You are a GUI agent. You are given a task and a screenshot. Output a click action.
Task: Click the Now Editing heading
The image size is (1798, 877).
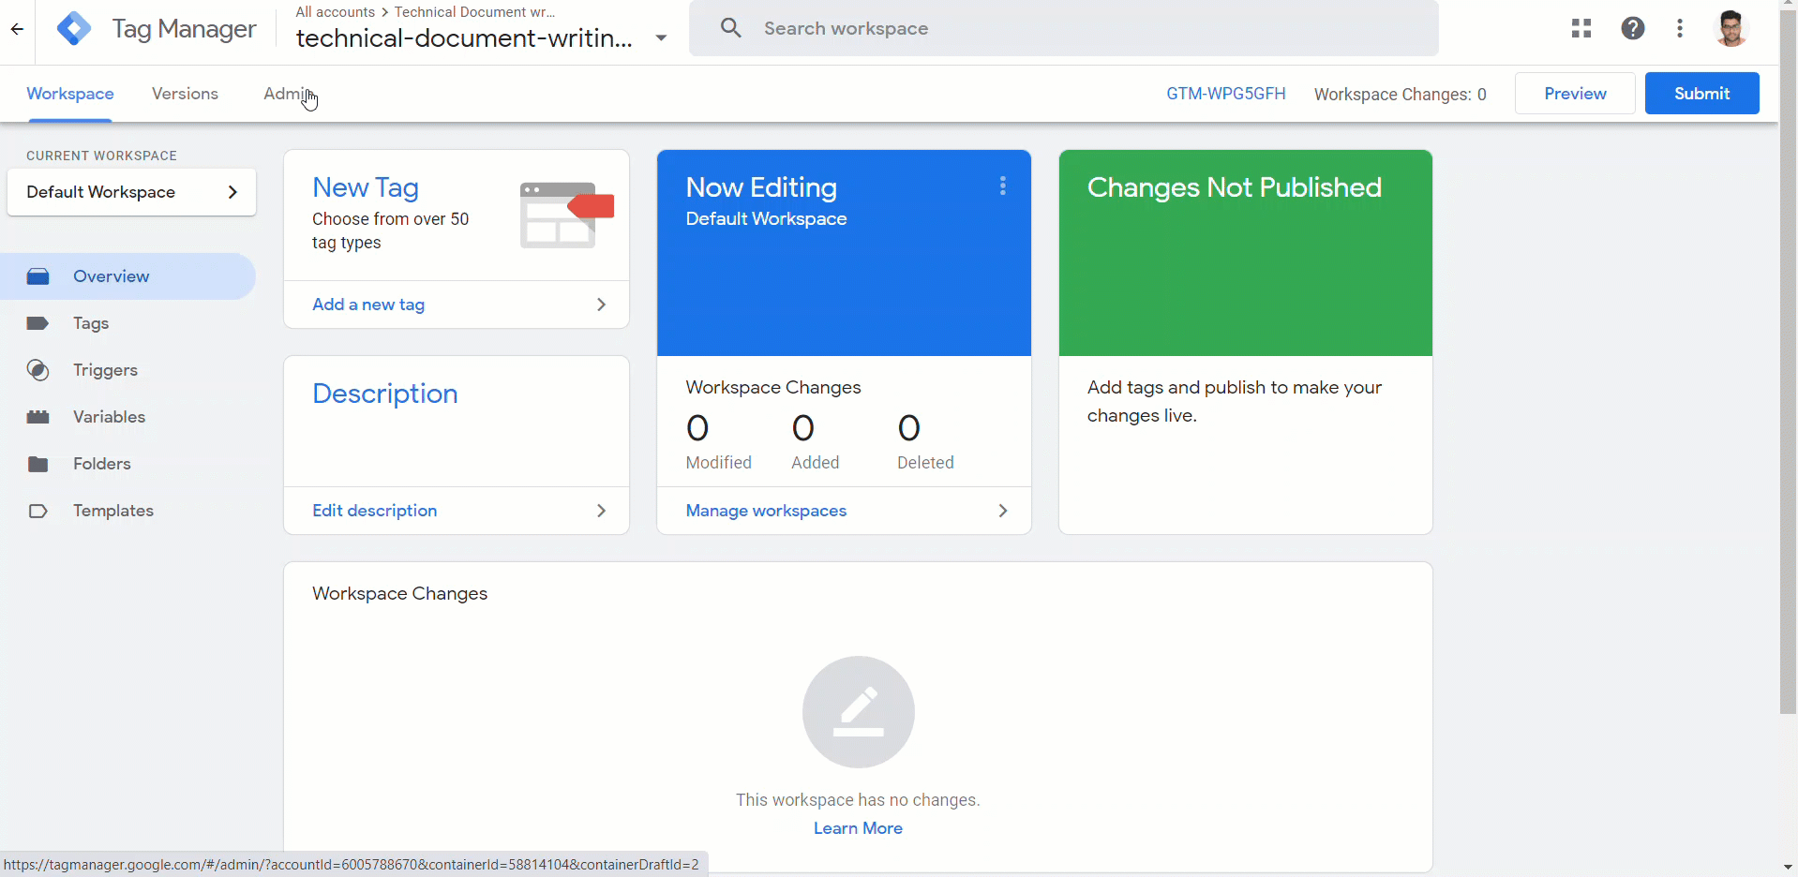tap(761, 187)
